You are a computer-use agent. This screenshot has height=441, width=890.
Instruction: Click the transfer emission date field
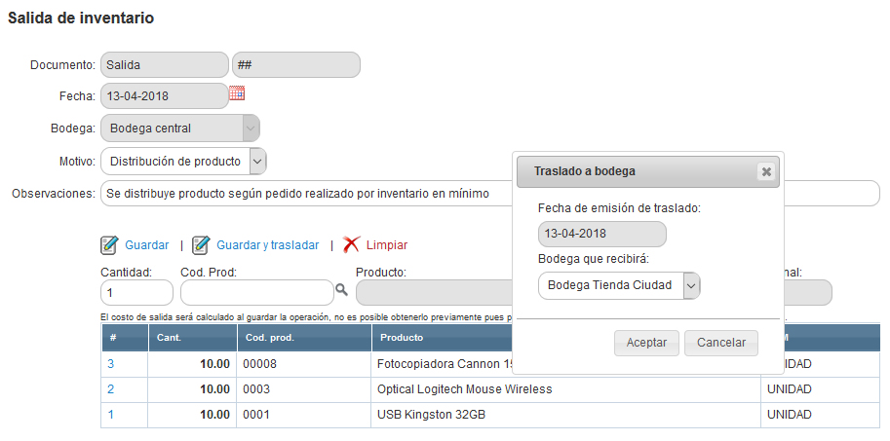pos(601,234)
